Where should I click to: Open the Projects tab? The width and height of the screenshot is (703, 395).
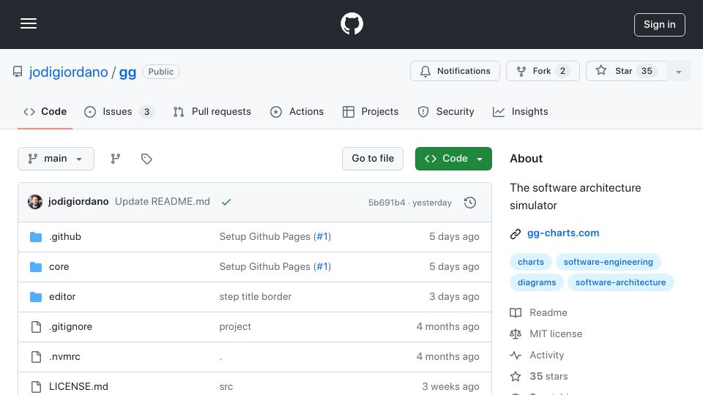click(x=371, y=111)
